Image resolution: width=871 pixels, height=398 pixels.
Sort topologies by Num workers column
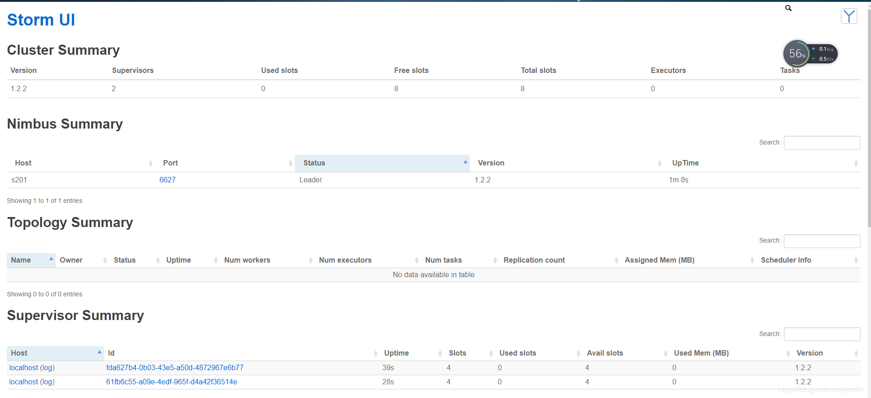click(268, 260)
